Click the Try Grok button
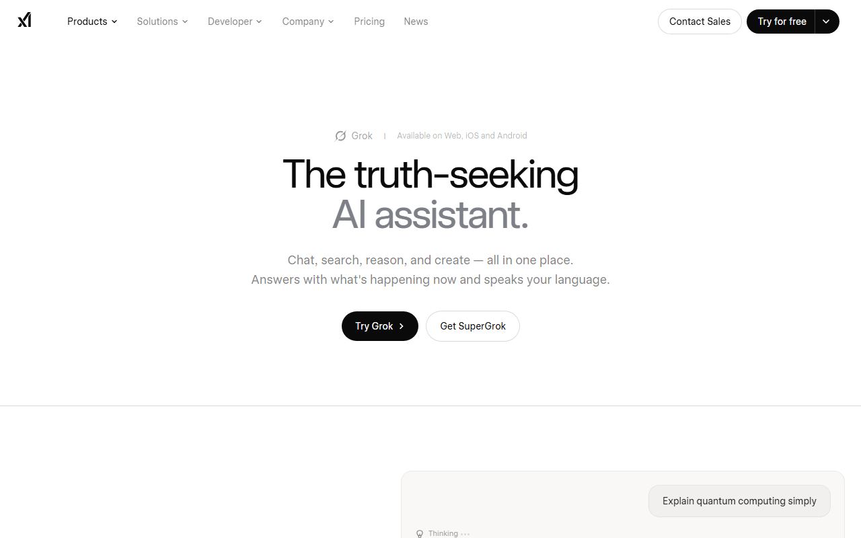This screenshot has width=861, height=538. click(380, 326)
